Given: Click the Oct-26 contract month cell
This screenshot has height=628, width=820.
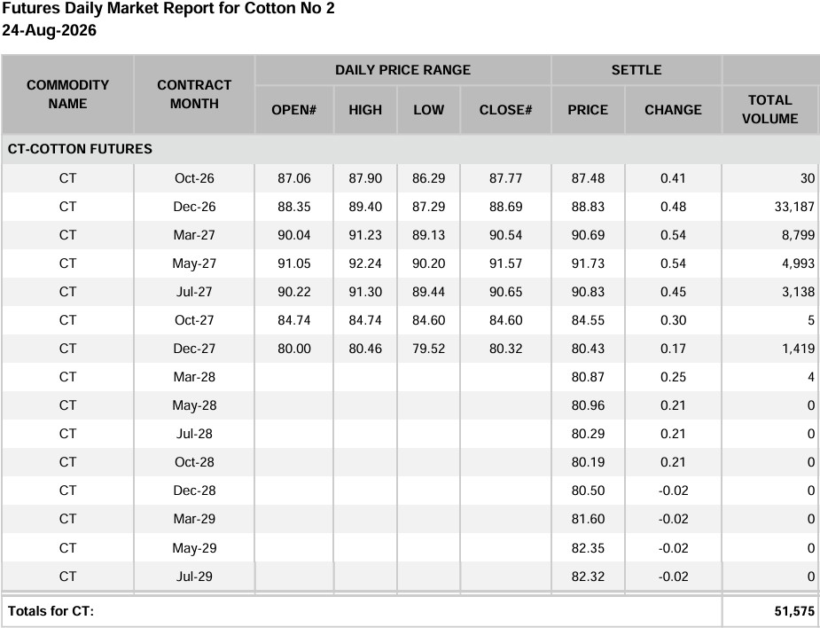Looking at the screenshot, I should (194, 178).
